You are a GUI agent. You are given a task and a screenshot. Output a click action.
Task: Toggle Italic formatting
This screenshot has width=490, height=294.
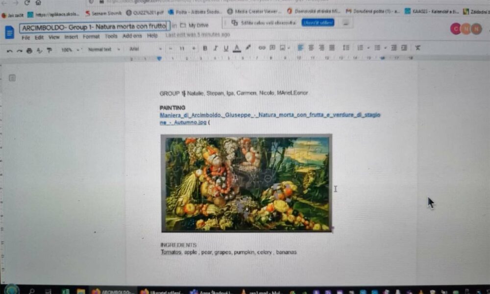215,48
